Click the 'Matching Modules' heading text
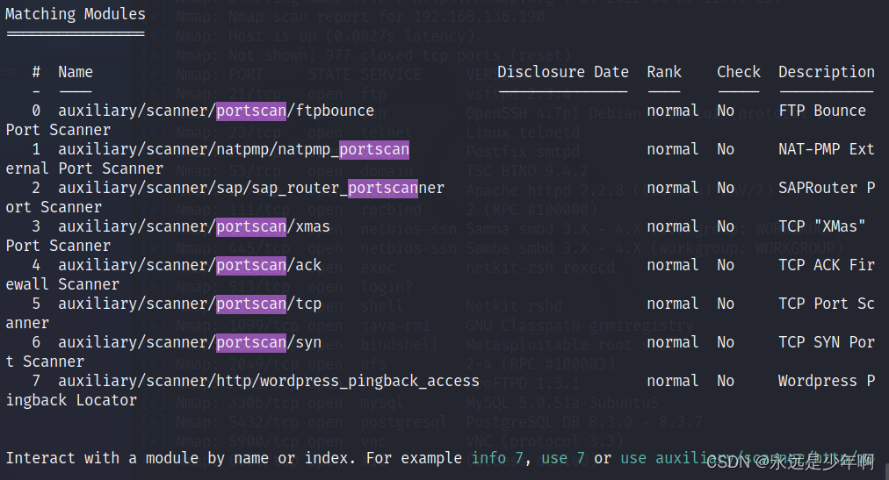This screenshot has height=480, width=889. pyautogui.click(x=76, y=14)
